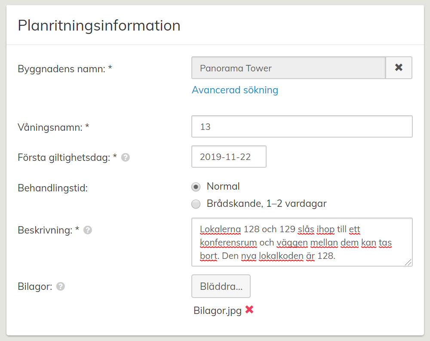430x341 pixels.
Task: Show help icon next to Bilagor
Action: [61, 286]
